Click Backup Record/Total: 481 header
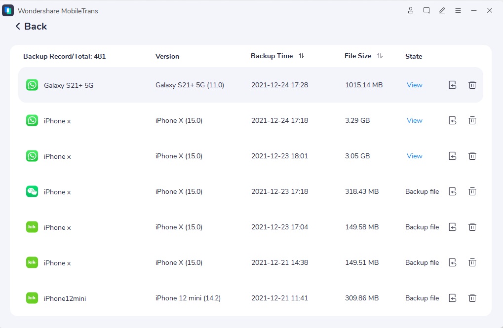This screenshot has height=328, width=503. 65,56
